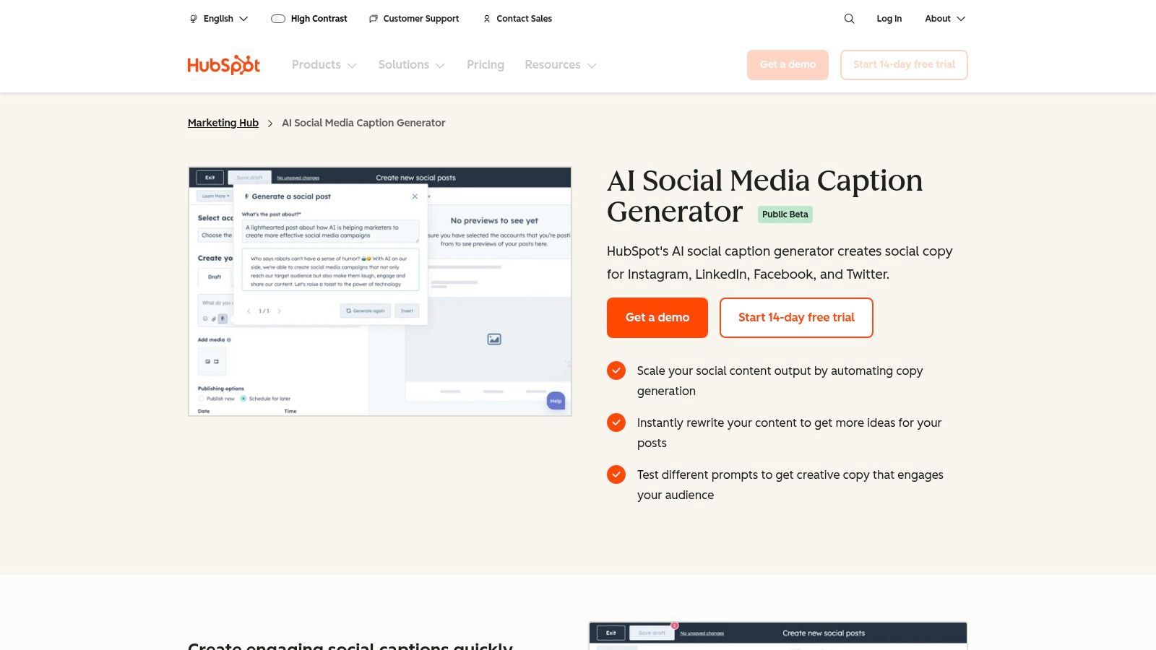Close the Generate a social post dialog
Image resolution: width=1156 pixels, height=650 pixels.
tap(415, 196)
